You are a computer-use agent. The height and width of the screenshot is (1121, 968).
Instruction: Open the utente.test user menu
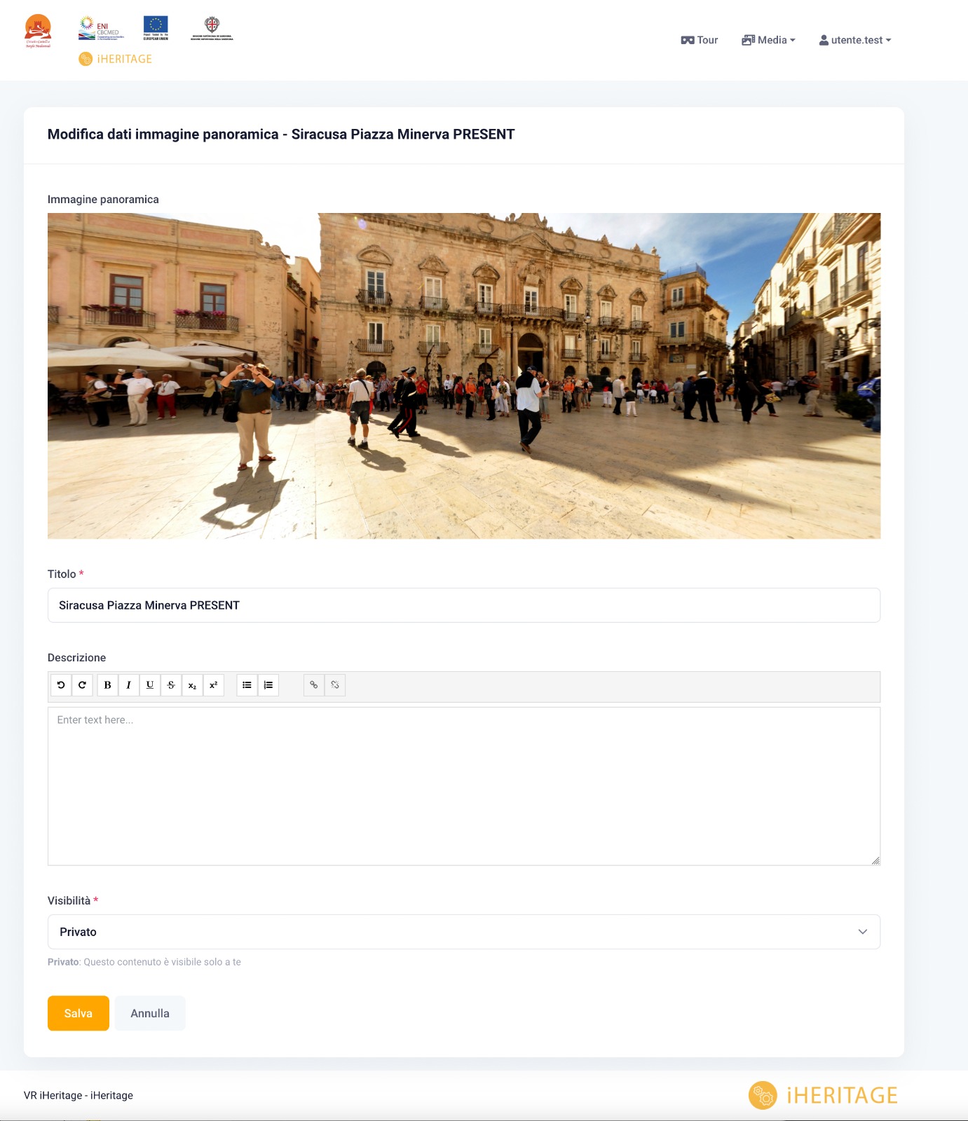pos(855,40)
